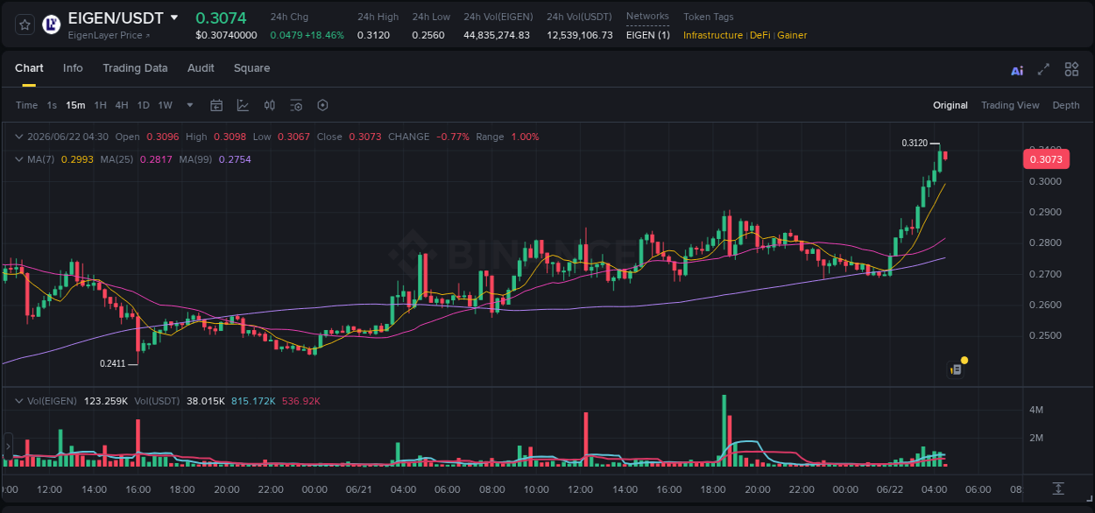Click the EIGEN (1) network entry
The image size is (1095, 513).
click(648, 35)
